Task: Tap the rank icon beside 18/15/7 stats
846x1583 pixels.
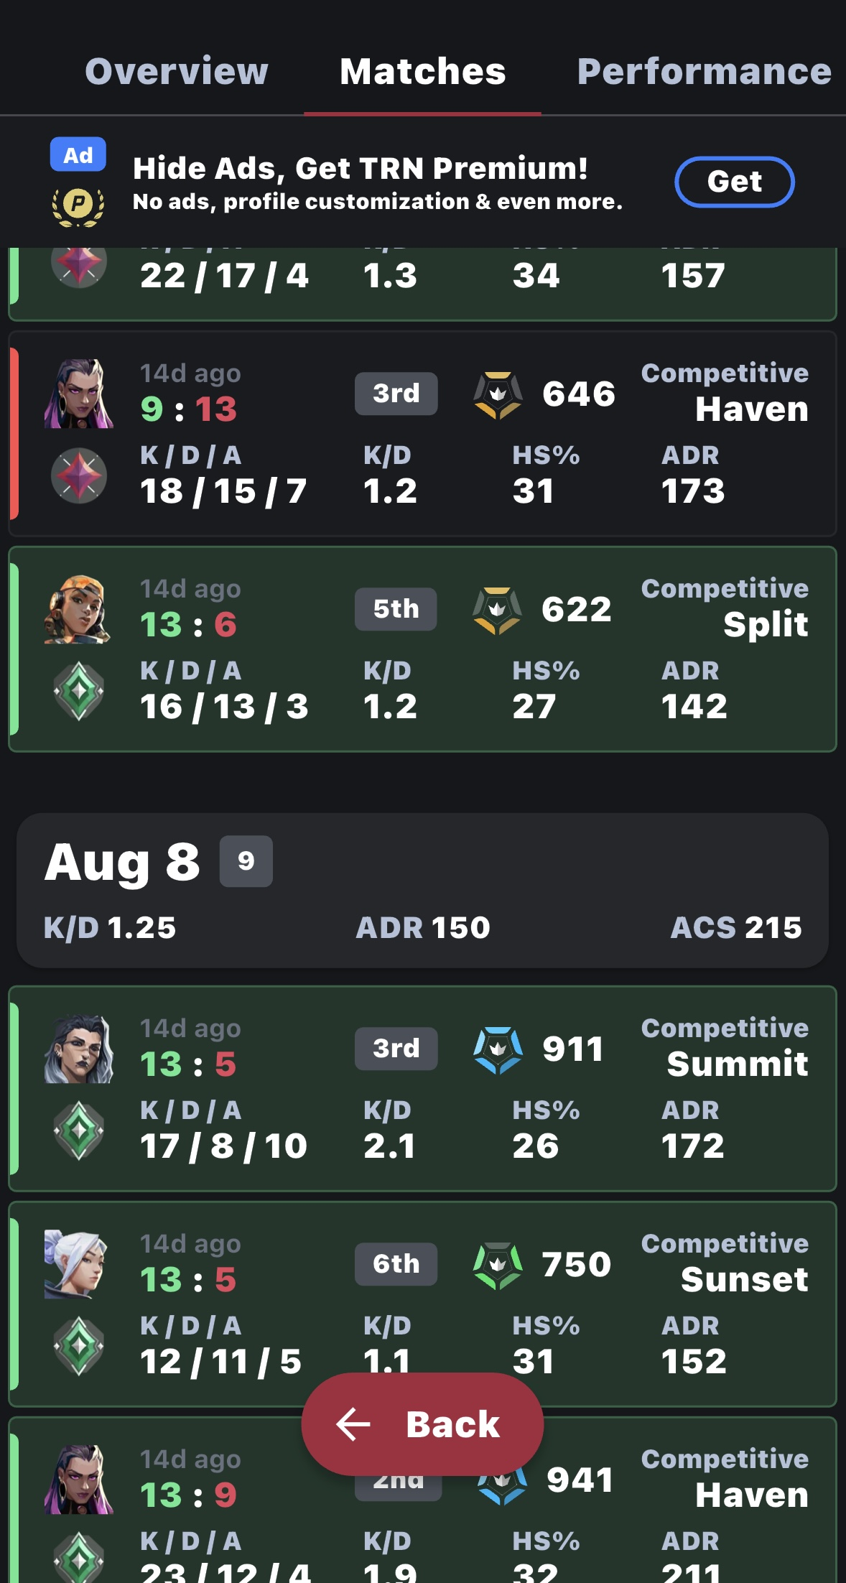Action: click(x=79, y=475)
